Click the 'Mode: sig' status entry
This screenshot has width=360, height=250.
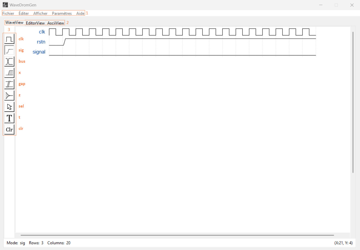pyautogui.click(x=16, y=243)
